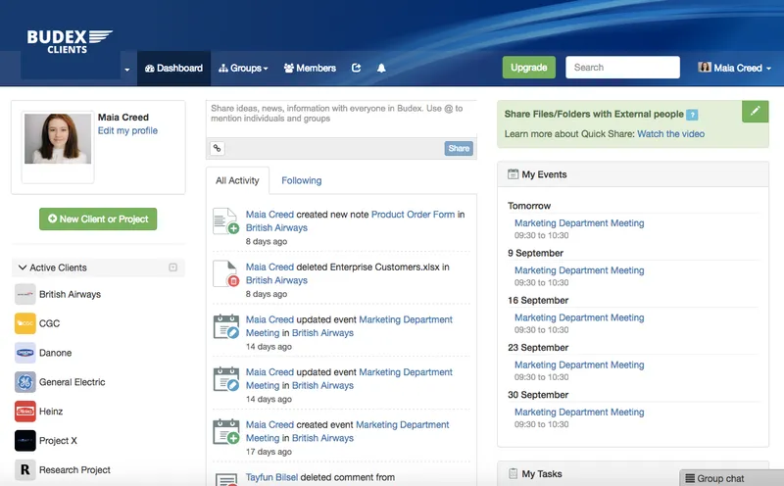This screenshot has height=486, width=784.
Task: Open the Dashboard tab
Action: (173, 68)
